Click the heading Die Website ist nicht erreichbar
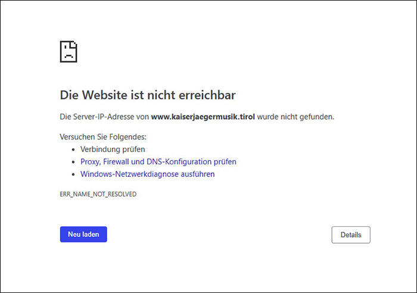 click(x=148, y=95)
